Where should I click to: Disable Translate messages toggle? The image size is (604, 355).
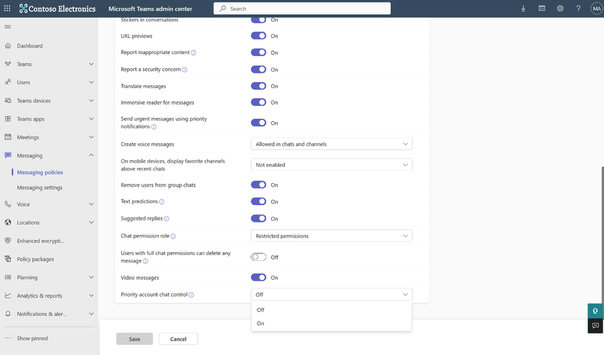259,86
